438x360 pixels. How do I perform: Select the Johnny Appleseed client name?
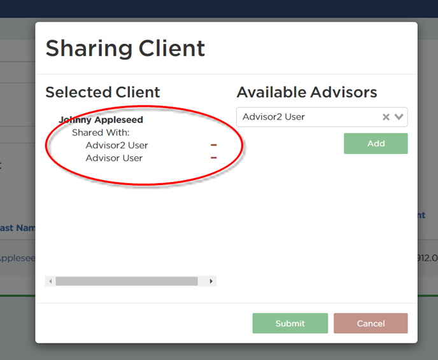click(101, 120)
